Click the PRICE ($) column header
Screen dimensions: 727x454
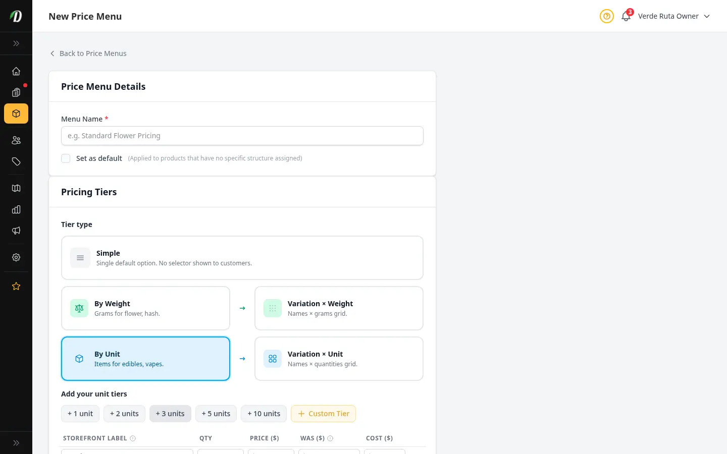coord(265,438)
